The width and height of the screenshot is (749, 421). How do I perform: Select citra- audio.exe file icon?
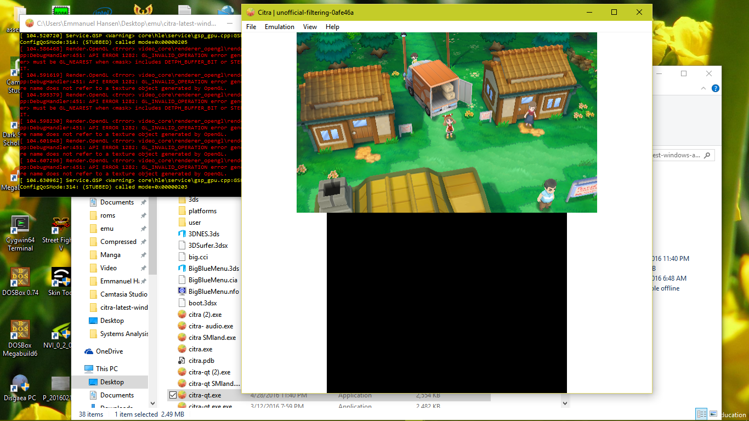pos(183,326)
